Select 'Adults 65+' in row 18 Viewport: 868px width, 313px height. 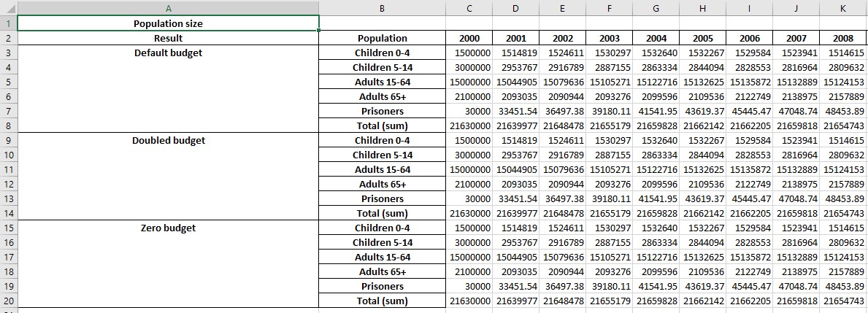(x=382, y=271)
